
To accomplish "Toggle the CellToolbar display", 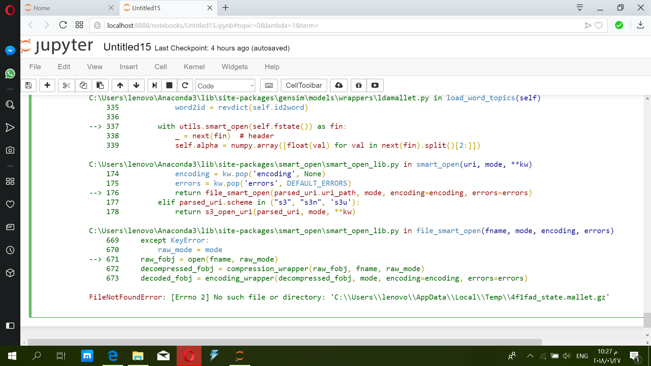I will [x=303, y=85].
